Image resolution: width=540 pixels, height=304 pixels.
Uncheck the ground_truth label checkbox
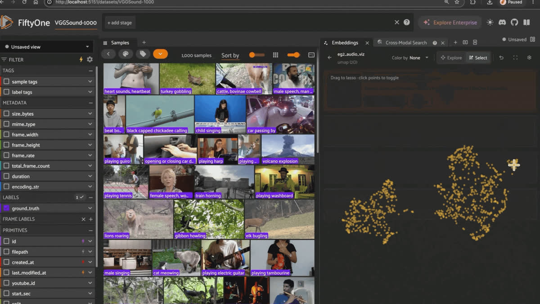click(x=6, y=209)
